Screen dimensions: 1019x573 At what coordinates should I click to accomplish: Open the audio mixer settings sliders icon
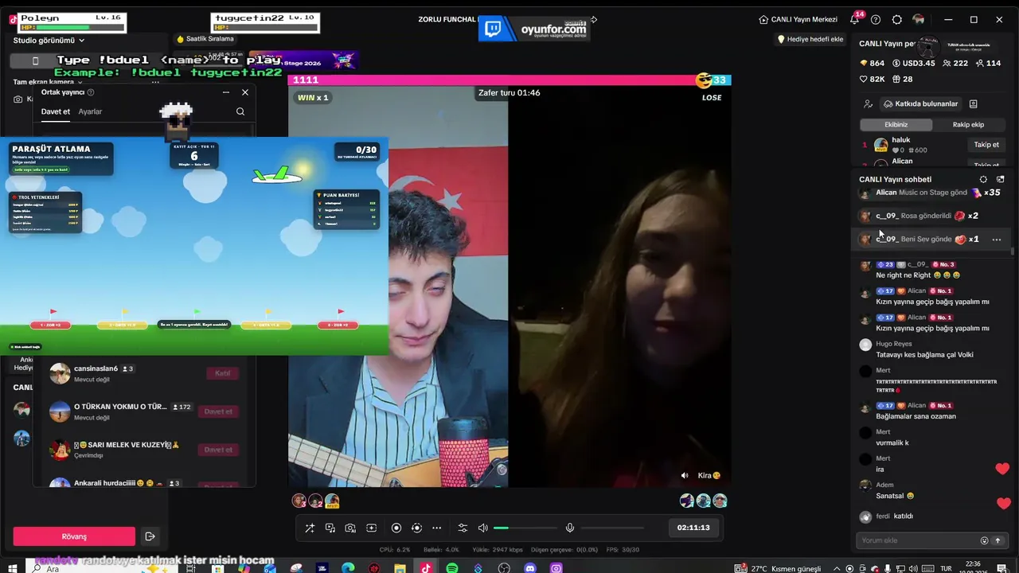pyautogui.click(x=463, y=528)
